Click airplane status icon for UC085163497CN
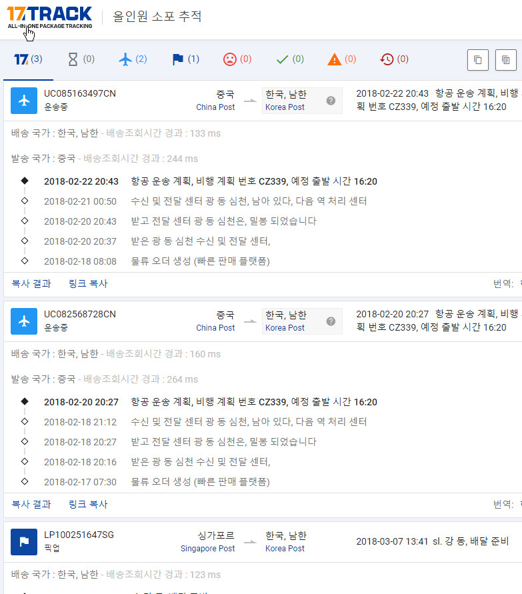 pos(24,101)
